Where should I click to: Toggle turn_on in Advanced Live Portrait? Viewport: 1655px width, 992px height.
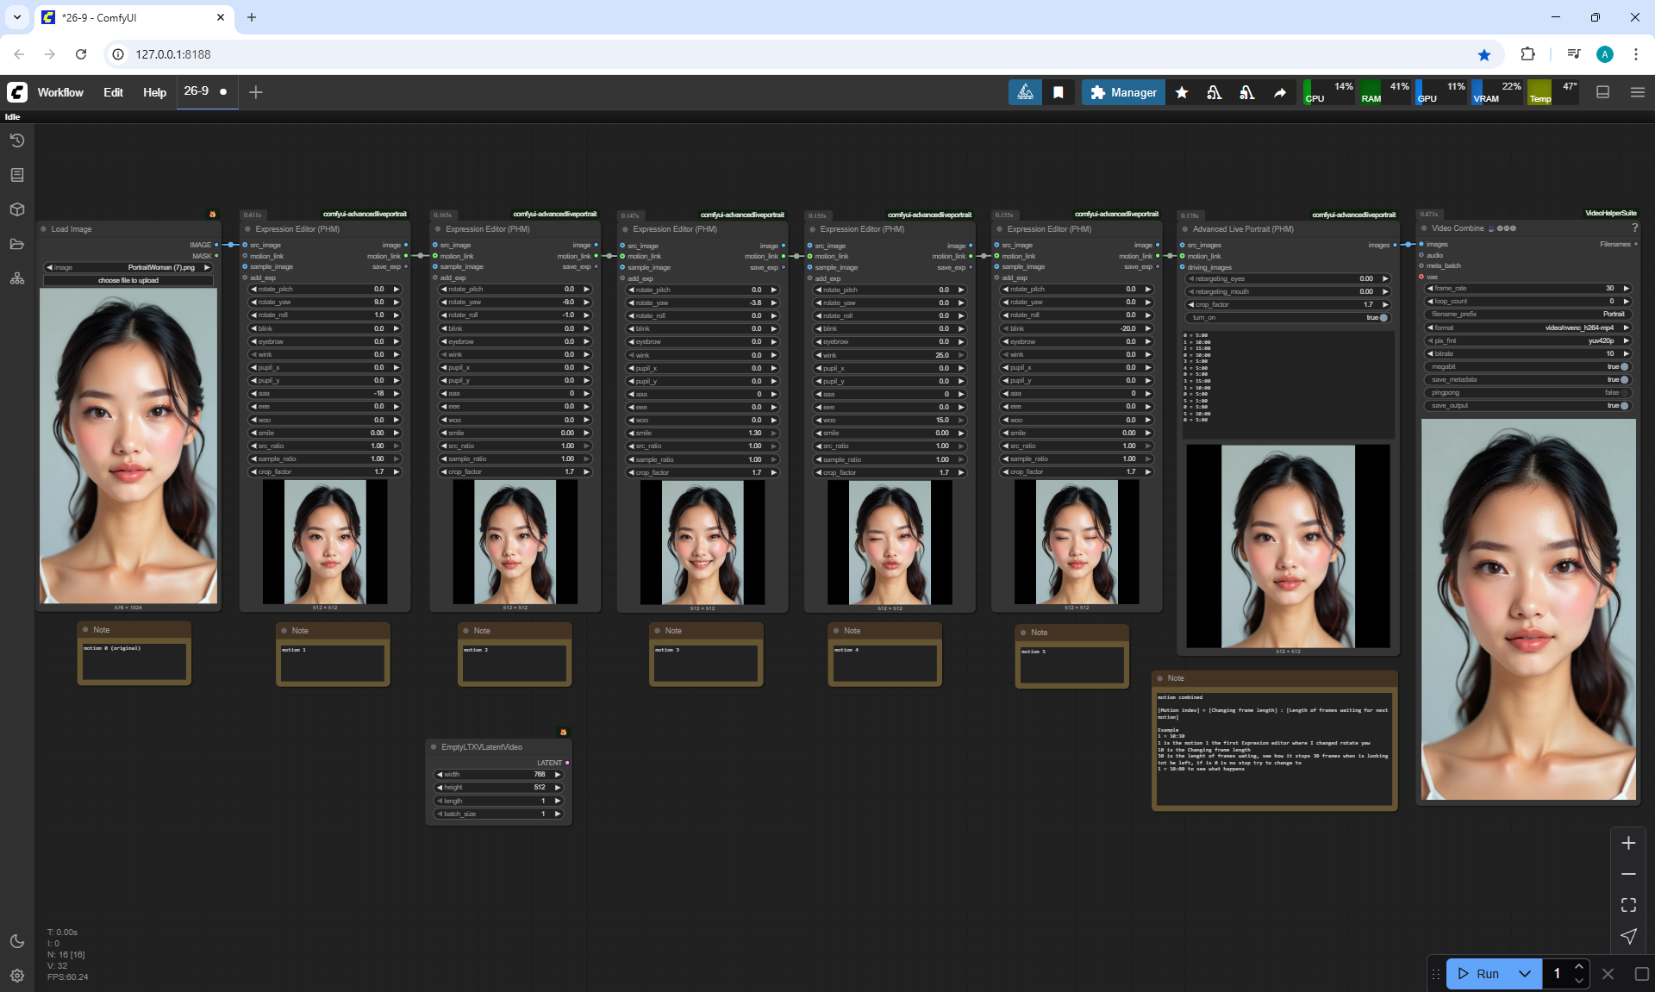coord(1290,318)
